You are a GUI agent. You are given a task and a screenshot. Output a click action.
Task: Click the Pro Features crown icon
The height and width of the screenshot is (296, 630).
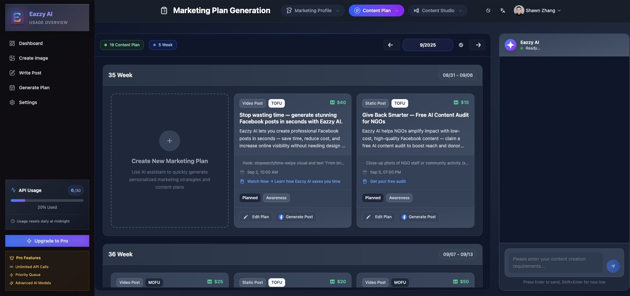12,258
